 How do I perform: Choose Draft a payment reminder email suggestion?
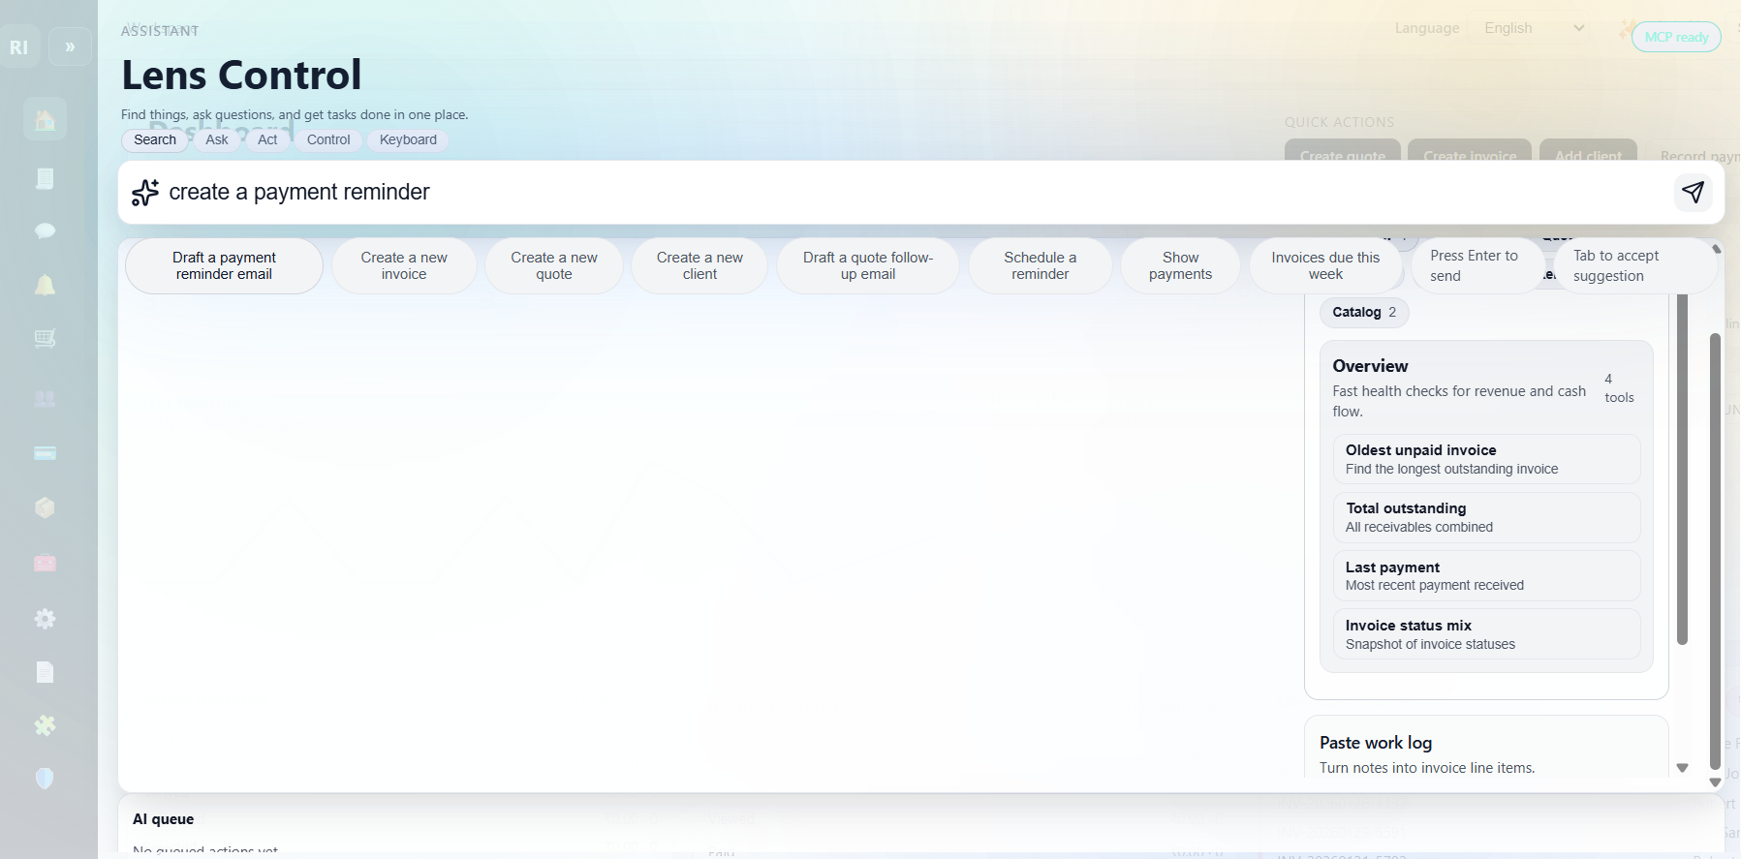pos(224,265)
